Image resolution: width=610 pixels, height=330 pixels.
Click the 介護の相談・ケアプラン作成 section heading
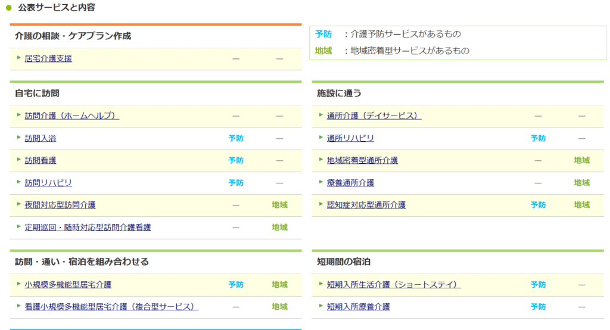tap(73, 36)
